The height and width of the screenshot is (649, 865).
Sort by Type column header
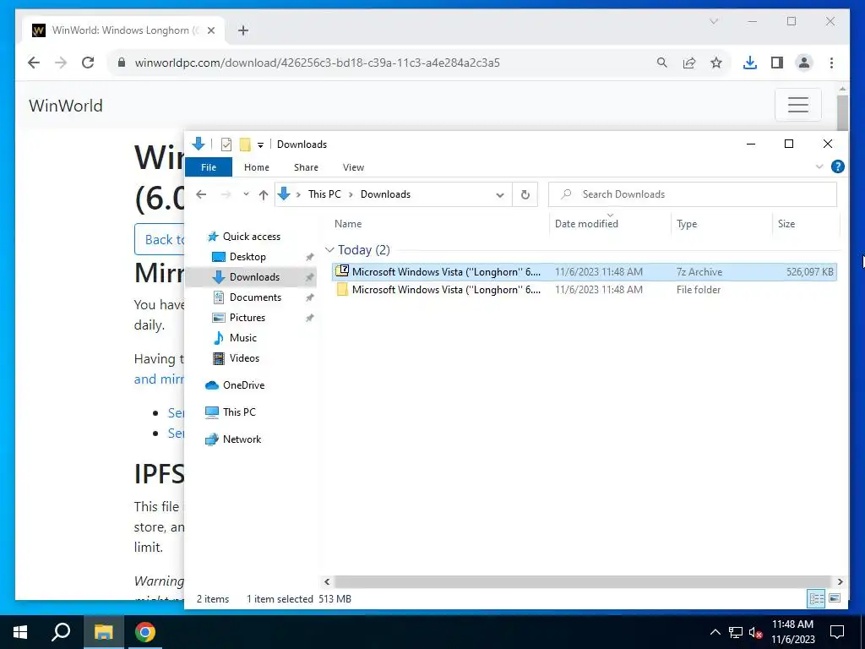click(687, 223)
